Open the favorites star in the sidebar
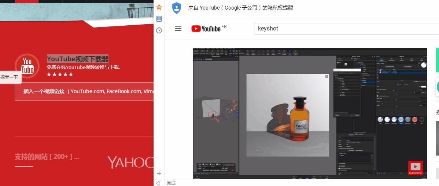This screenshot has height=186, width=439. (x=159, y=7)
